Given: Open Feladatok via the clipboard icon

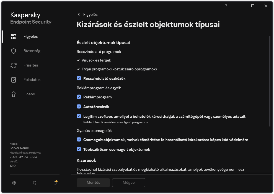Looking at the screenshot, I should 13,80.
